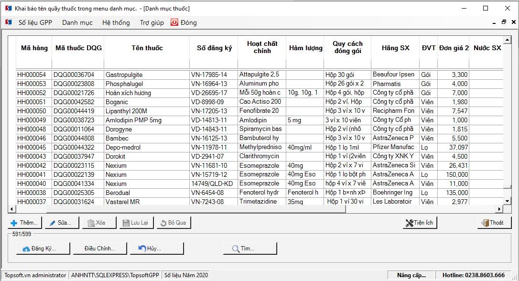Click the undo arrow icon on Bỏ Qua
519x281 pixels.
point(163,223)
